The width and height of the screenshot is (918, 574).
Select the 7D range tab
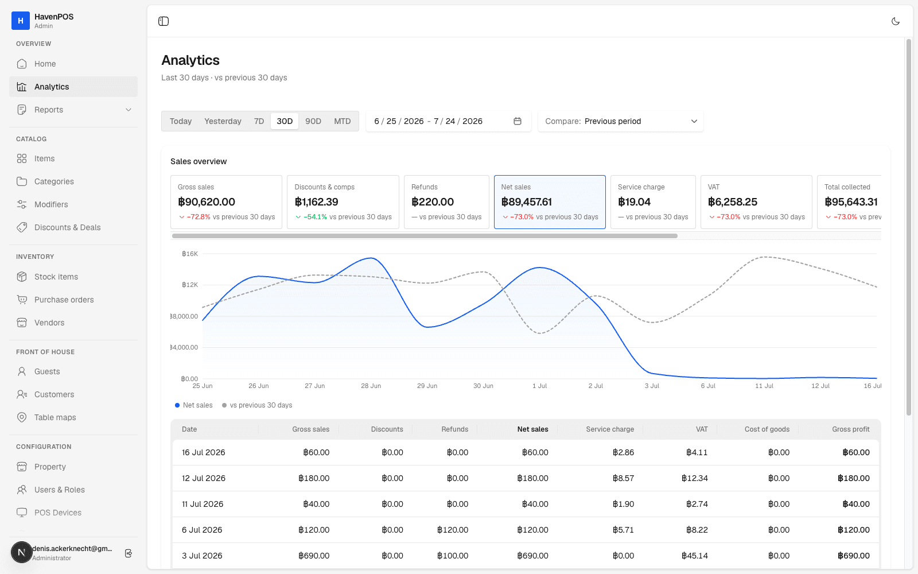[x=259, y=121]
